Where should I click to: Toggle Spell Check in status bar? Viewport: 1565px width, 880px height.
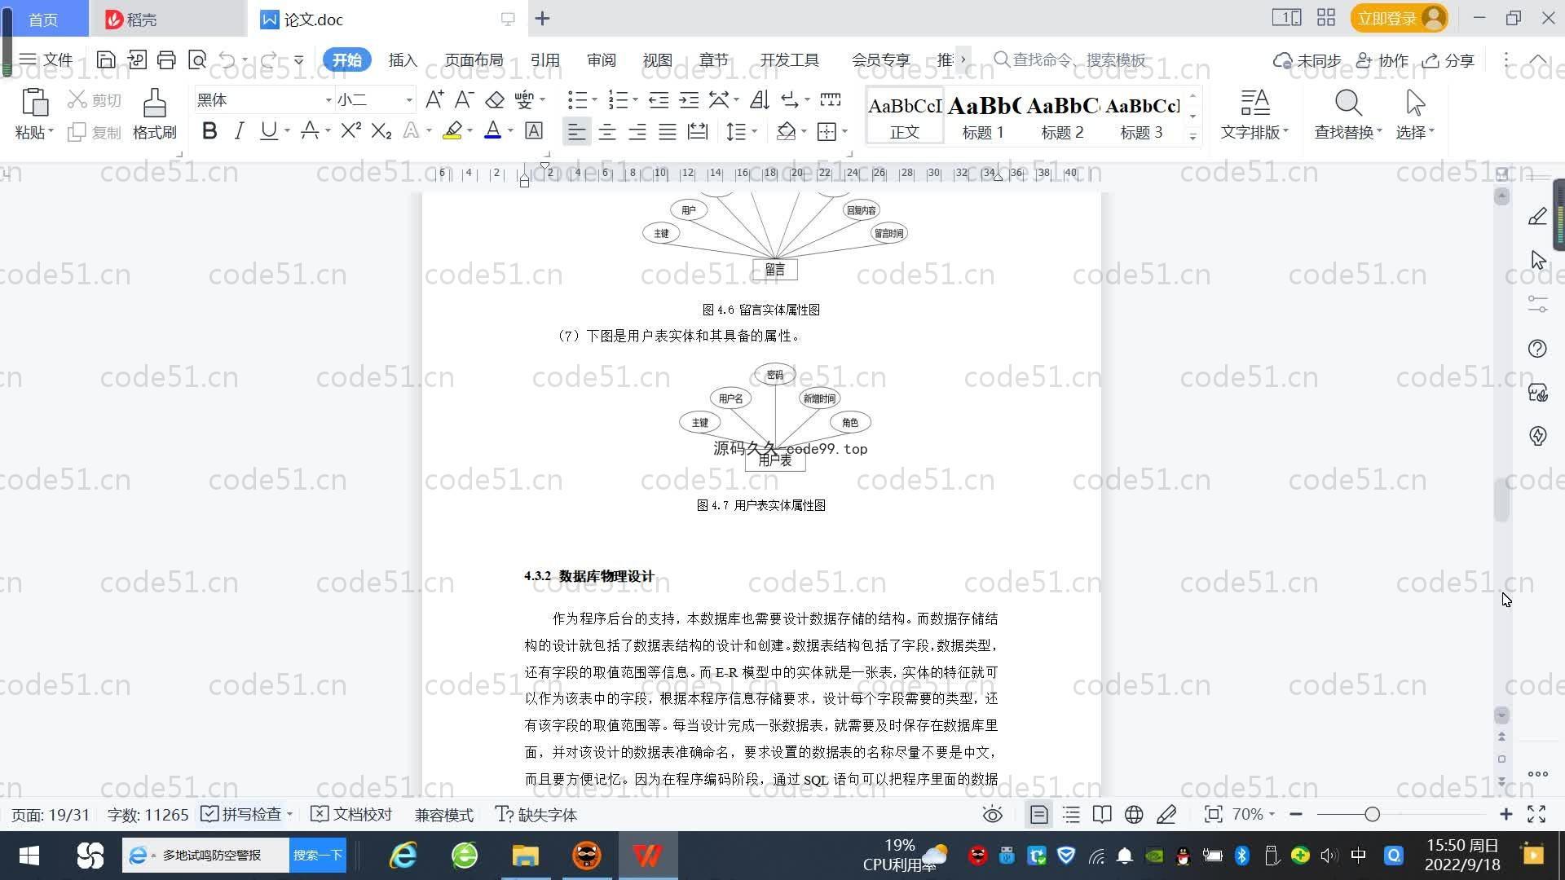[242, 815]
